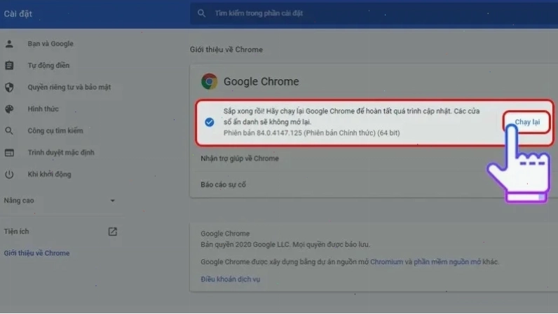This screenshot has width=558, height=314.
Task: Click the browser window icon for Trình duyệt mặc định
Action: tap(9, 152)
